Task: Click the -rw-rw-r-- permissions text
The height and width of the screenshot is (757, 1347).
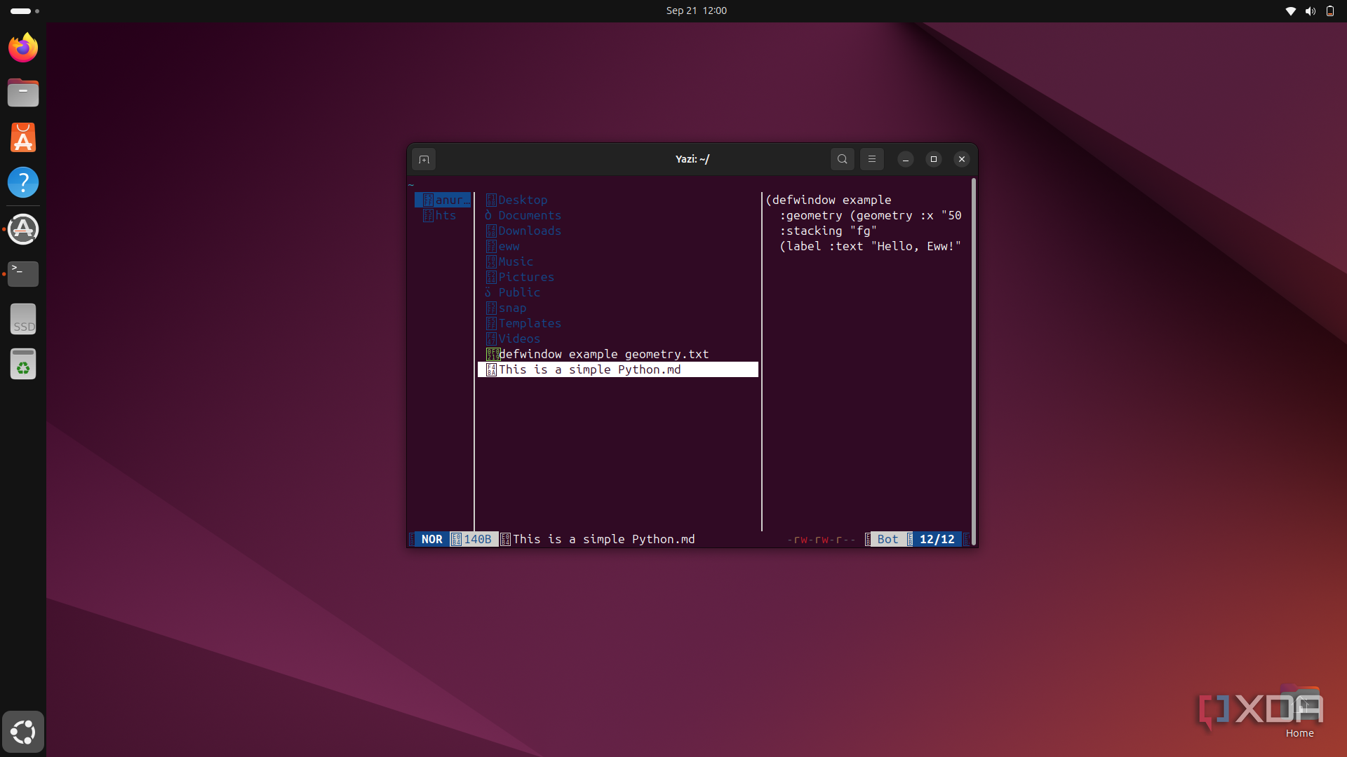Action: [x=822, y=539]
